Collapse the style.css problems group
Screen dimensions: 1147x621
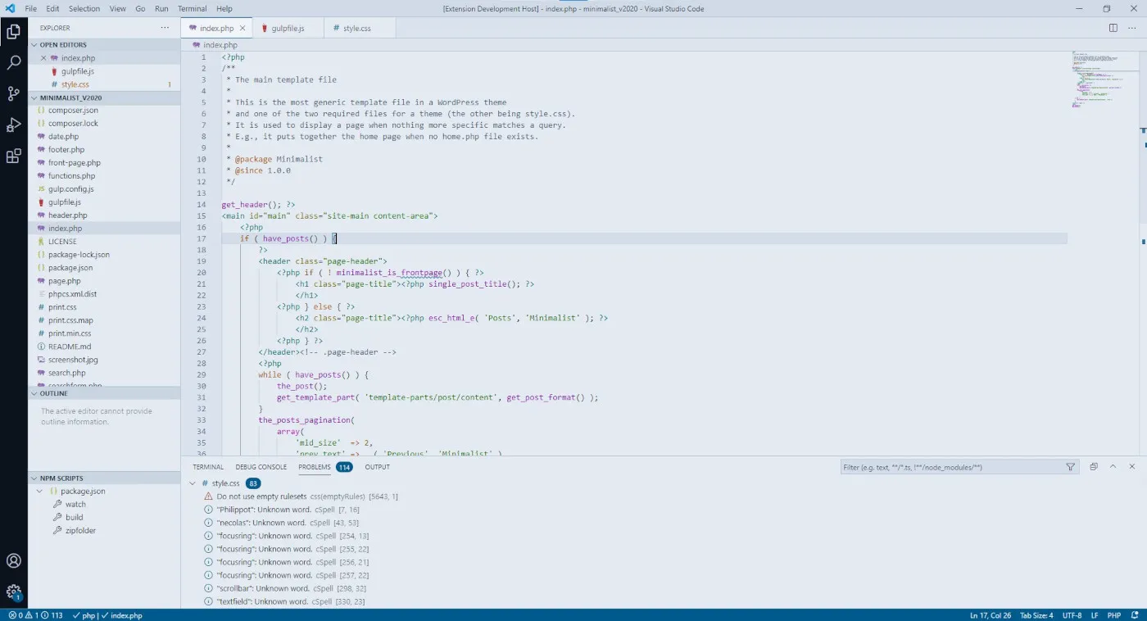point(193,483)
